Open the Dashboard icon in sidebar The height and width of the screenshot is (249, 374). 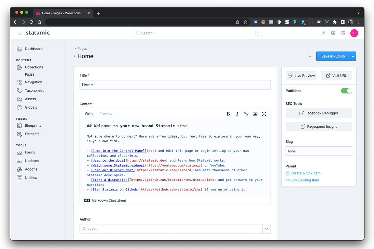pos(19,49)
